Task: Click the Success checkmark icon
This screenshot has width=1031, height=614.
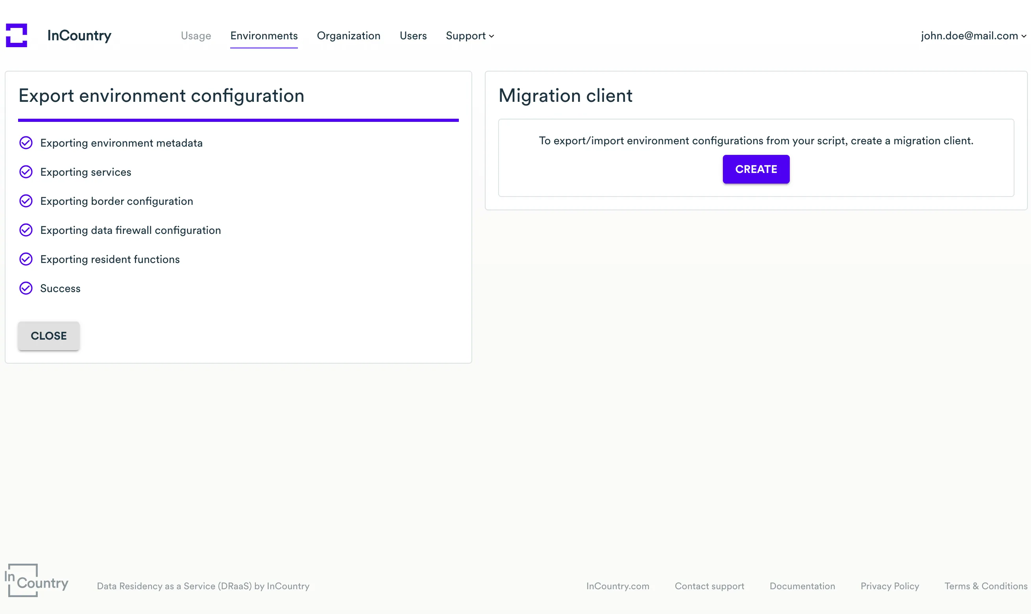Action: tap(26, 288)
